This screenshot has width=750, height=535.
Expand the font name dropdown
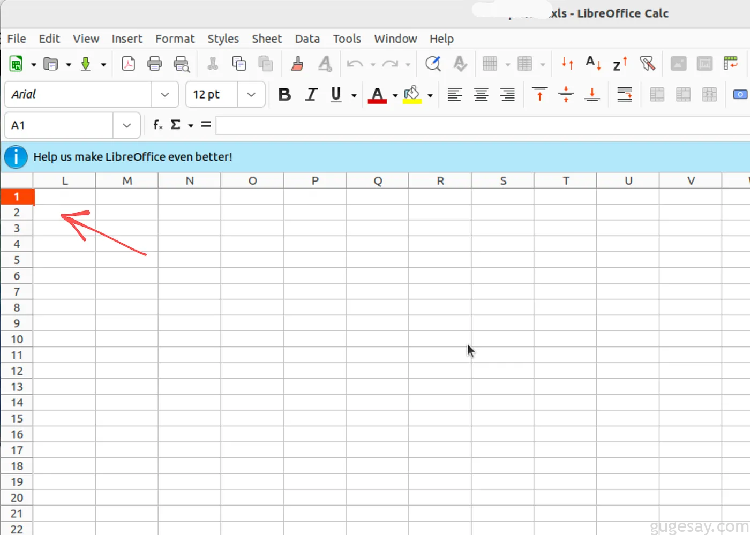pos(165,95)
